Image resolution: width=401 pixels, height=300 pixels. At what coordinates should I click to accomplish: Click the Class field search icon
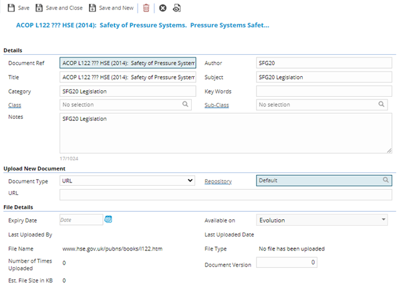[185, 104]
